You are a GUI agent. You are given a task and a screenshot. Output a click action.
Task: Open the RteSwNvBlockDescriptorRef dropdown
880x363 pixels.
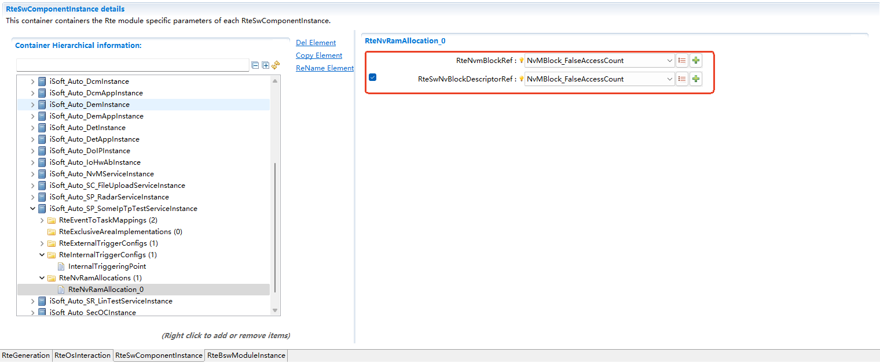click(669, 79)
